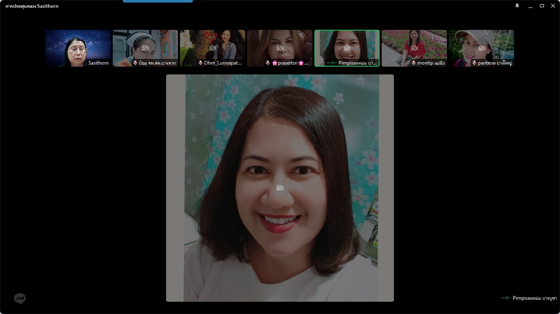Click muted mic icon beside paritยาต
The image size is (560, 314).
[x=474, y=63]
